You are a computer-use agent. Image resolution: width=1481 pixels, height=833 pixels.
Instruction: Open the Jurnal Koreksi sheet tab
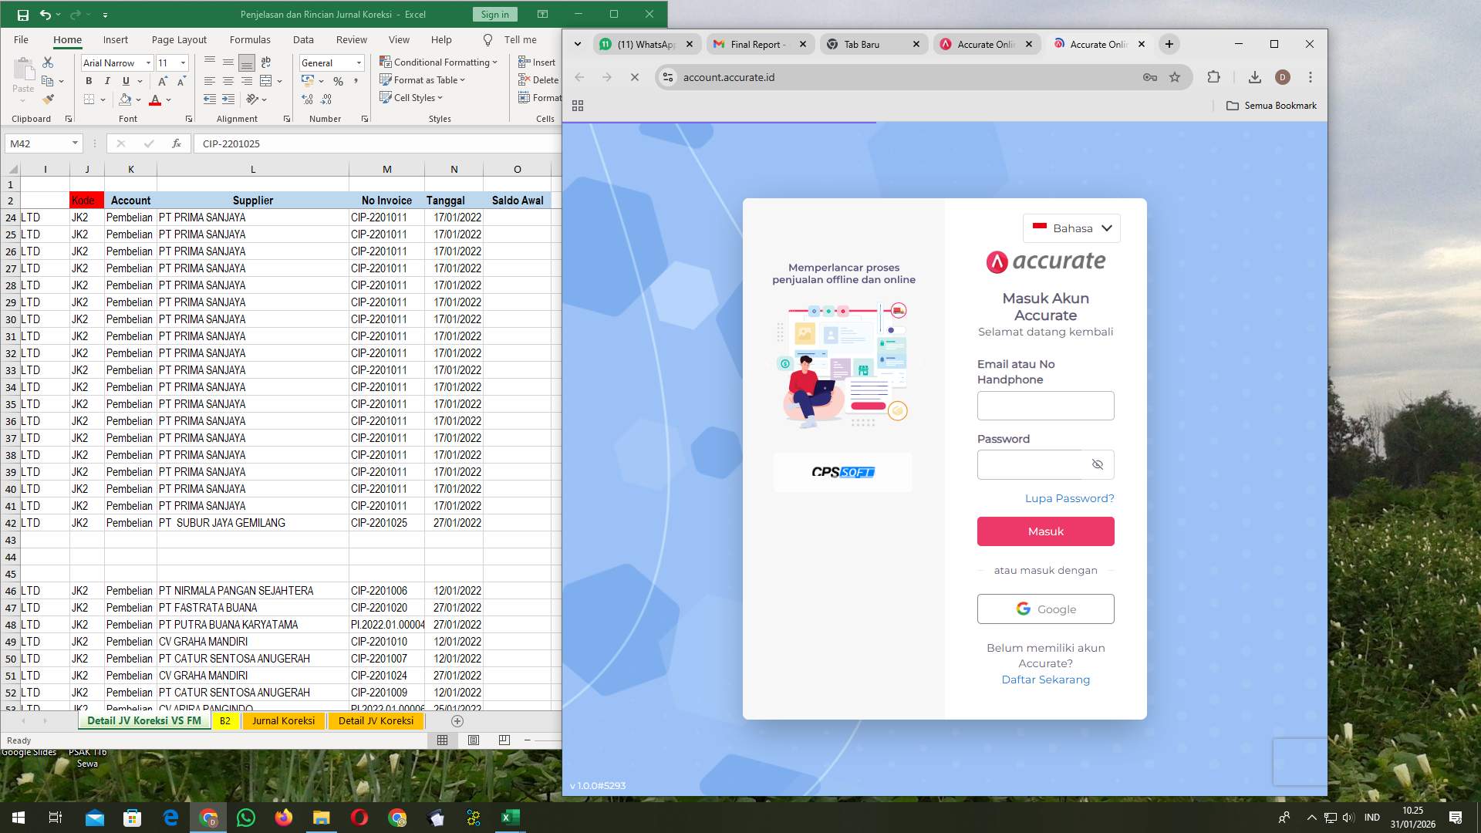point(283,721)
